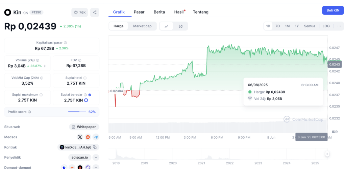
Task: Open solscan.io explorer link
Action: point(80,157)
